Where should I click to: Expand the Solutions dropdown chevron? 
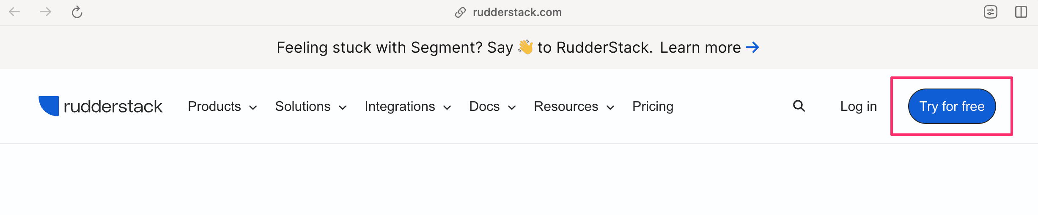tap(343, 107)
